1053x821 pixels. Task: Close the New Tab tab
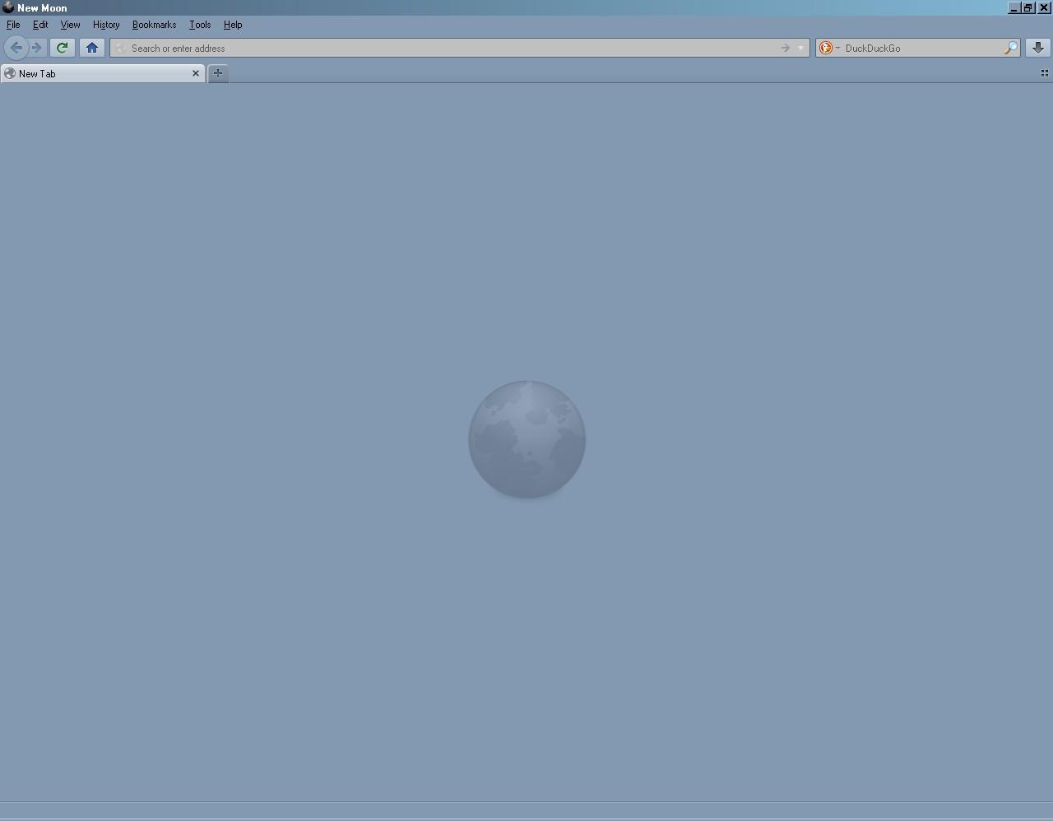pyautogui.click(x=196, y=73)
